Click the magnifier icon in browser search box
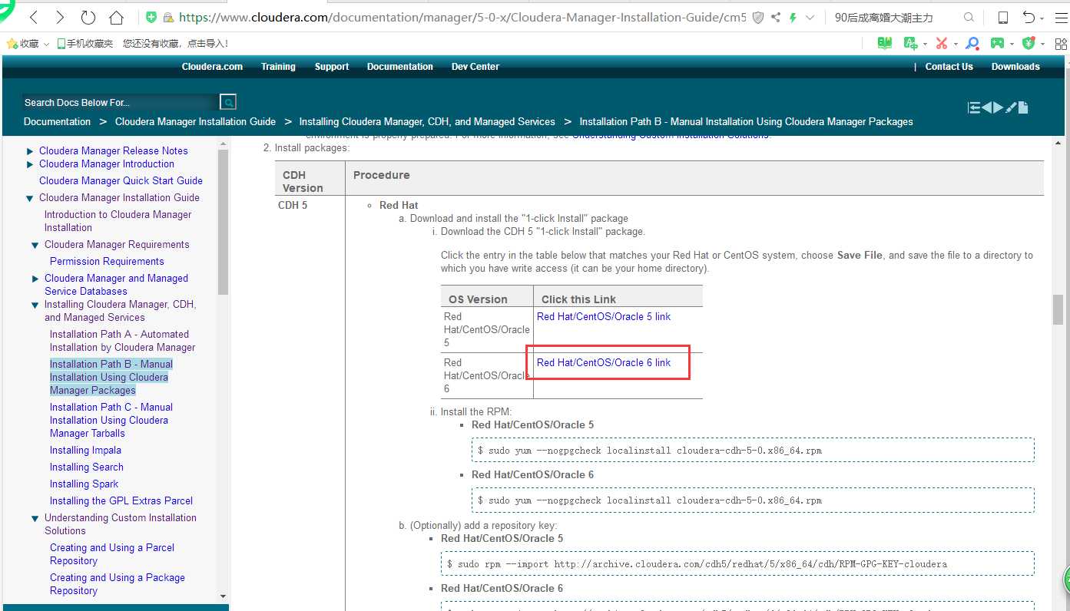 [969, 17]
